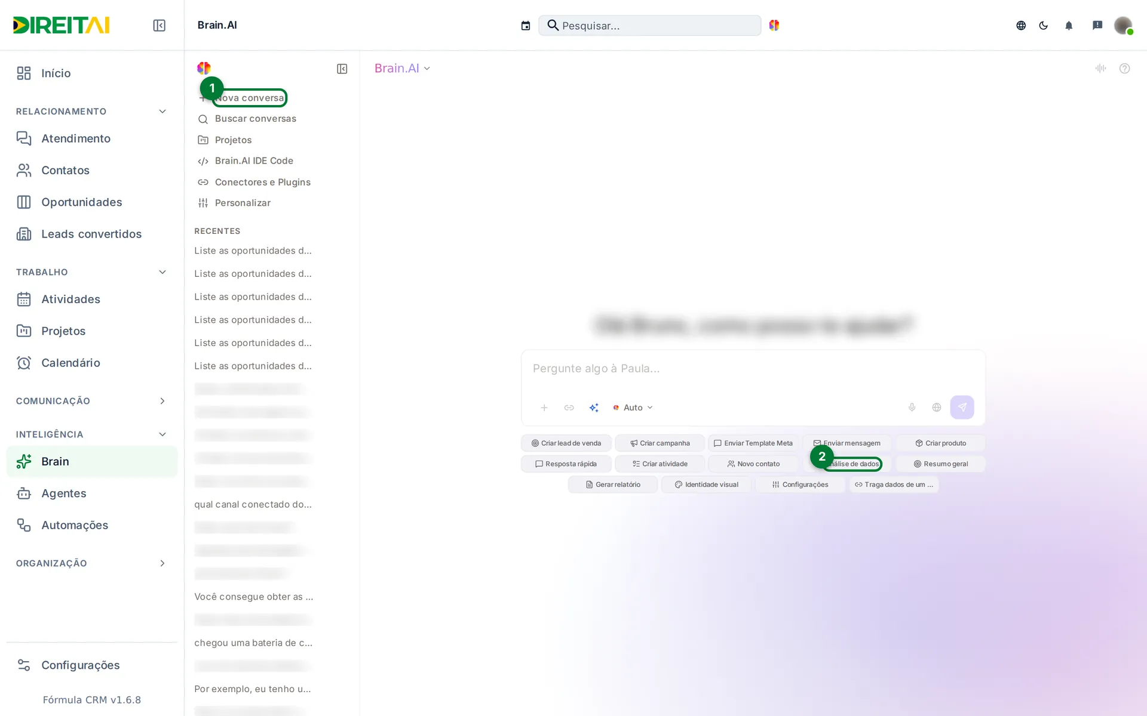Click Criar campanha suggestion chip
Screen dimensions: 1147x716
660,443
